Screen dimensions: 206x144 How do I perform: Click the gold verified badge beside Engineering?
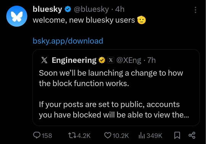[102, 60]
